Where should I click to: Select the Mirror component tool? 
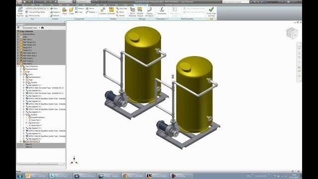point(90,8)
